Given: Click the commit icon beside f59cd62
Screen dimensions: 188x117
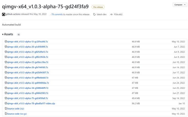Looking at the screenshot, I should click(111, 14).
